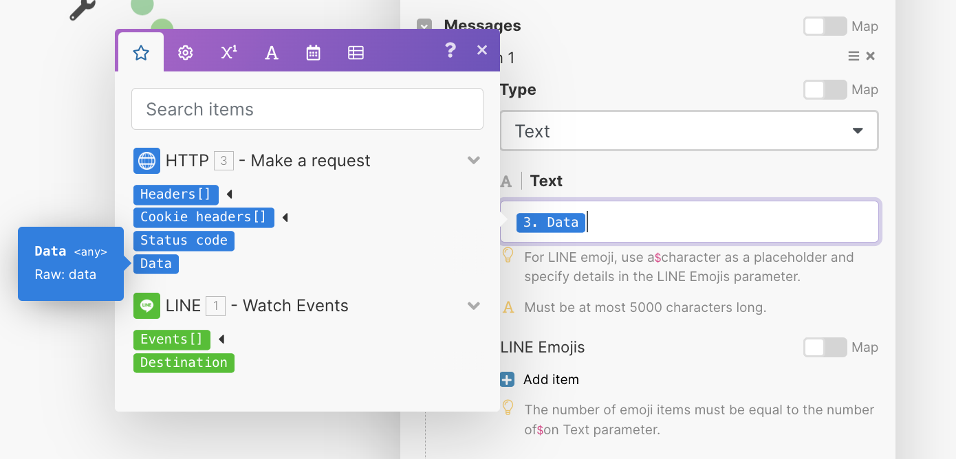
Task: Toggle the Type Map switch
Action: [x=825, y=90]
